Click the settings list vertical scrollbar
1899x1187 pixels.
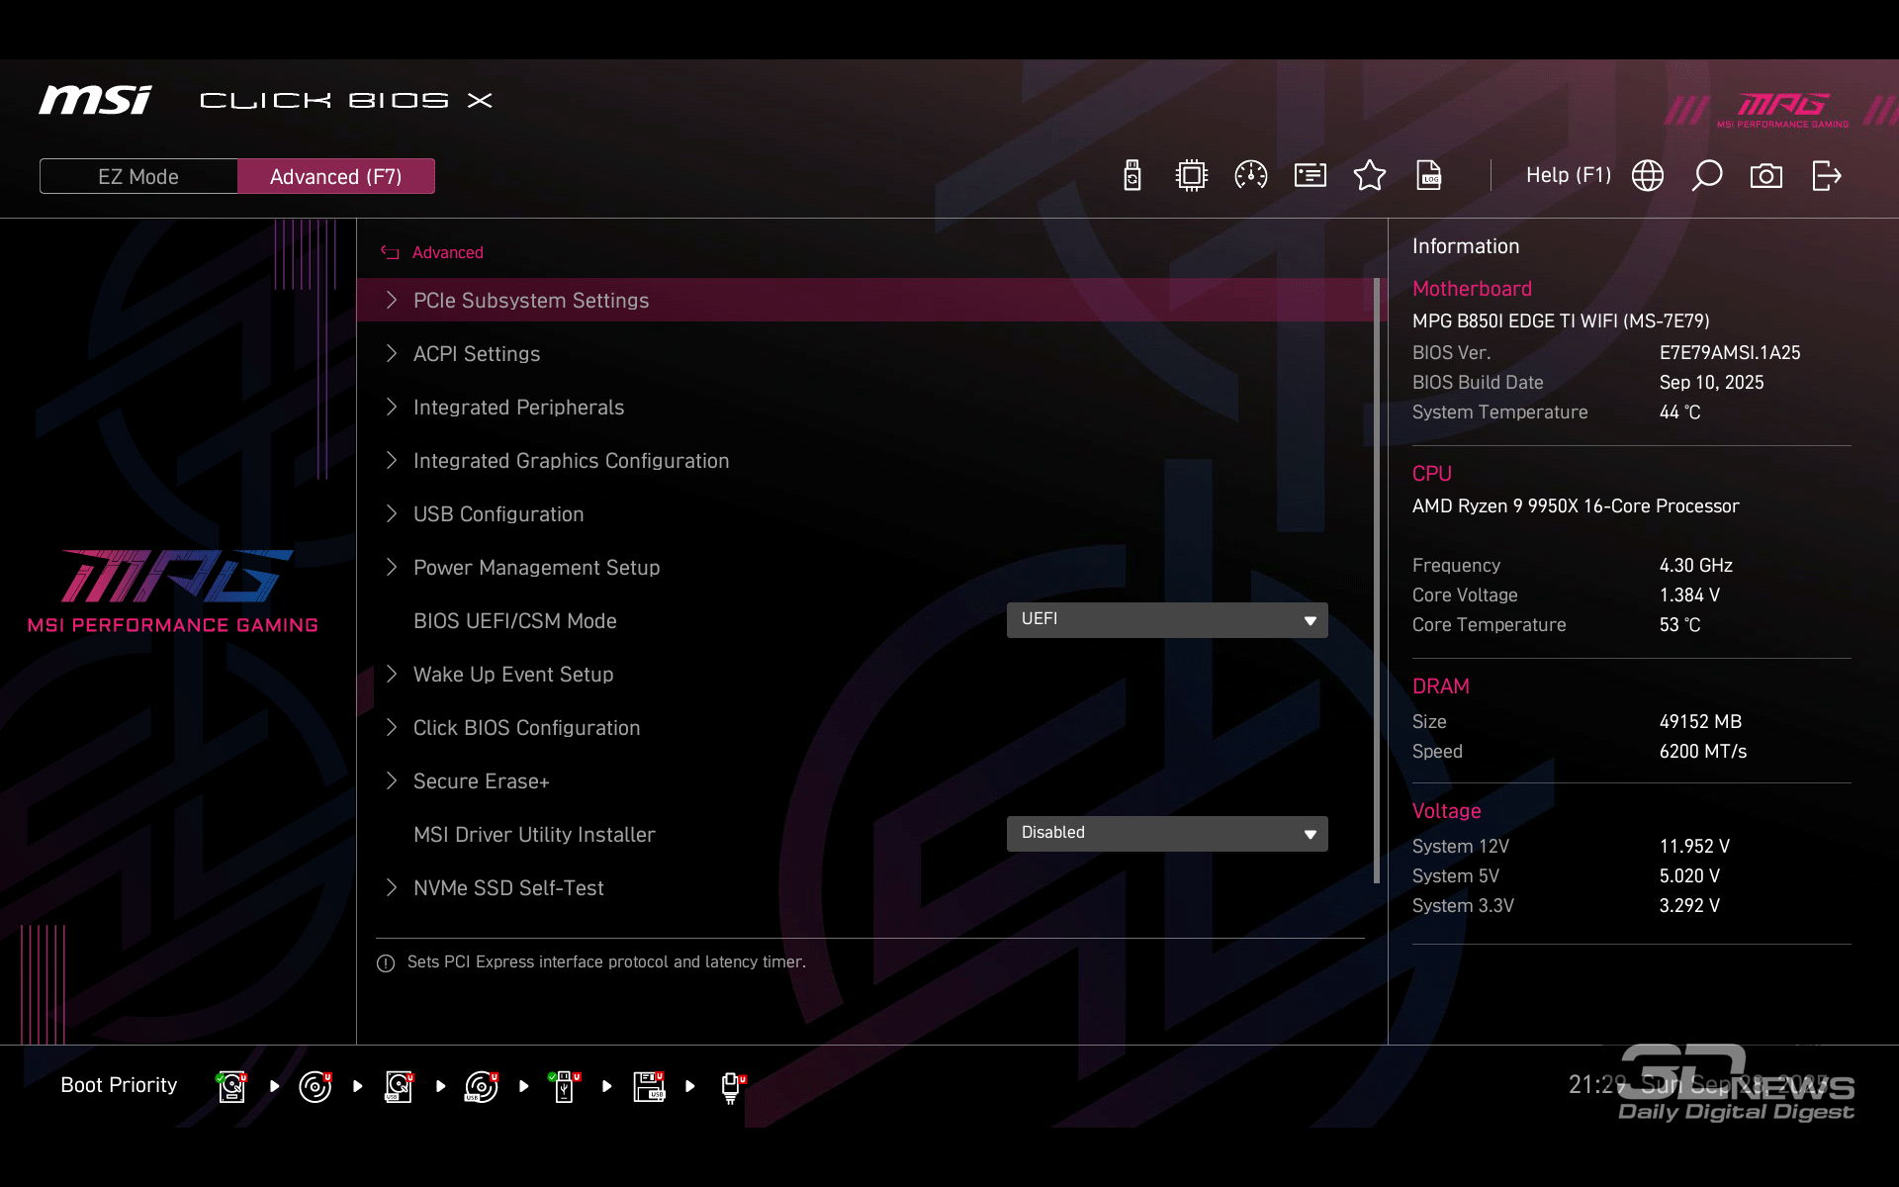point(1376,582)
